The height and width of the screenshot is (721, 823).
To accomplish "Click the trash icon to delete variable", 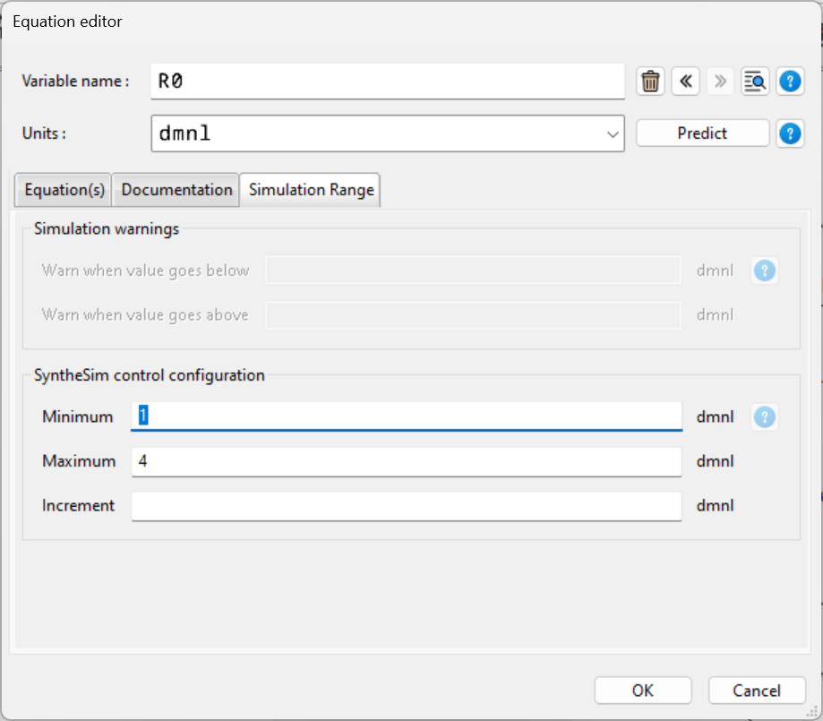I will 651,82.
